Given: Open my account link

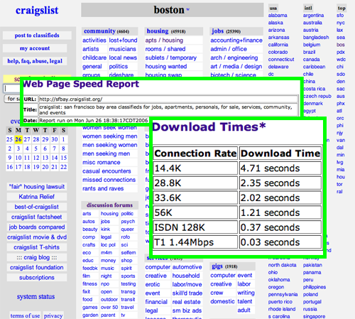Looking at the screenshot, I should click(x=35, y=48).
